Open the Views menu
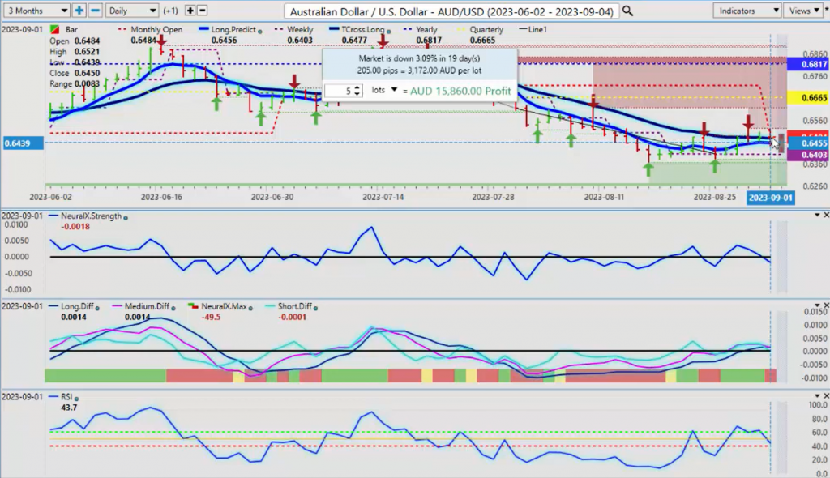The width and height of the screenshot is (830, 478). click(x=803, y=11)
